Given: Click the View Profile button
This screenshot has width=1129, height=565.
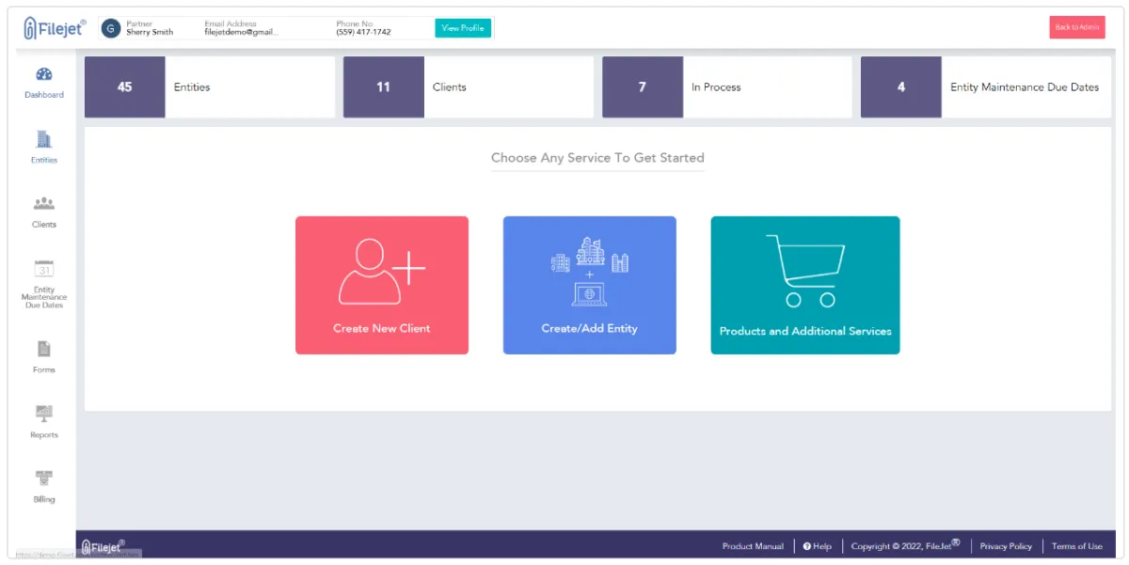Looking at the screenshot, I should 463,28.
